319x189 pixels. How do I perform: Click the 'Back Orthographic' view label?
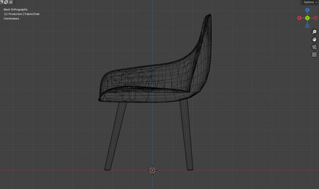(16, 9)
